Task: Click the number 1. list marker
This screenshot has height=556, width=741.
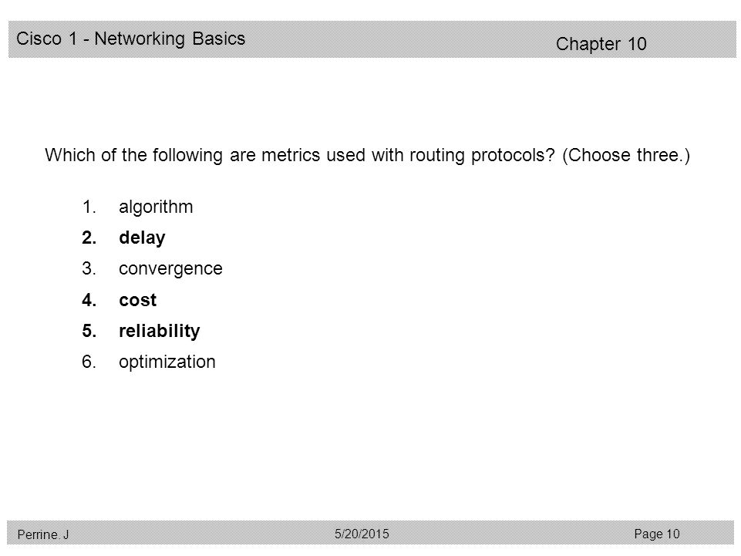Action: click(x=89, y=207)
